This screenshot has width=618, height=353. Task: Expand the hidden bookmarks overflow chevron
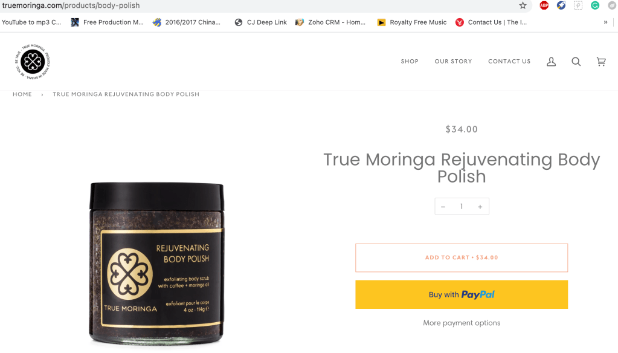click(605, 22)
